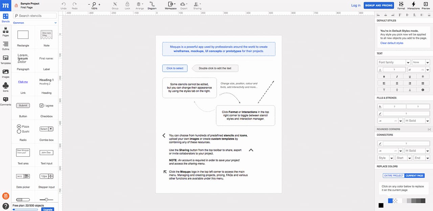The height and width of the screenshot is (211, 433).
Task: Open the connector End dropdown
Action: 421,158
